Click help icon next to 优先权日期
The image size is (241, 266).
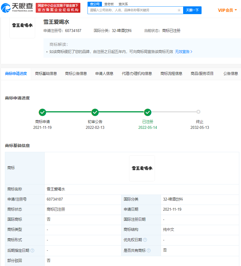pos(145,240)
